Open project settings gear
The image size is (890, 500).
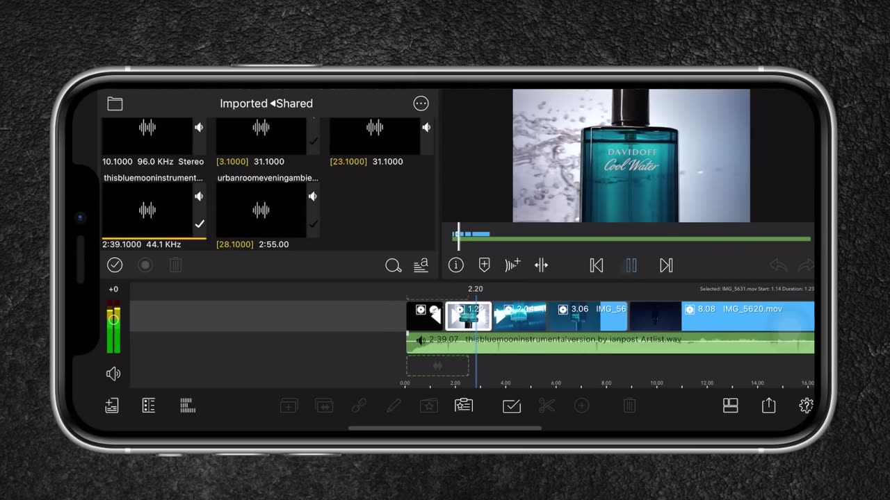click(x=807, y=406)
